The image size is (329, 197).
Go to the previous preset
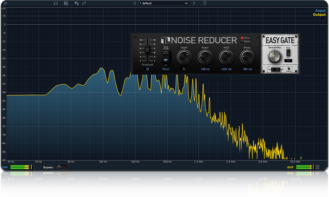(135, 3)
